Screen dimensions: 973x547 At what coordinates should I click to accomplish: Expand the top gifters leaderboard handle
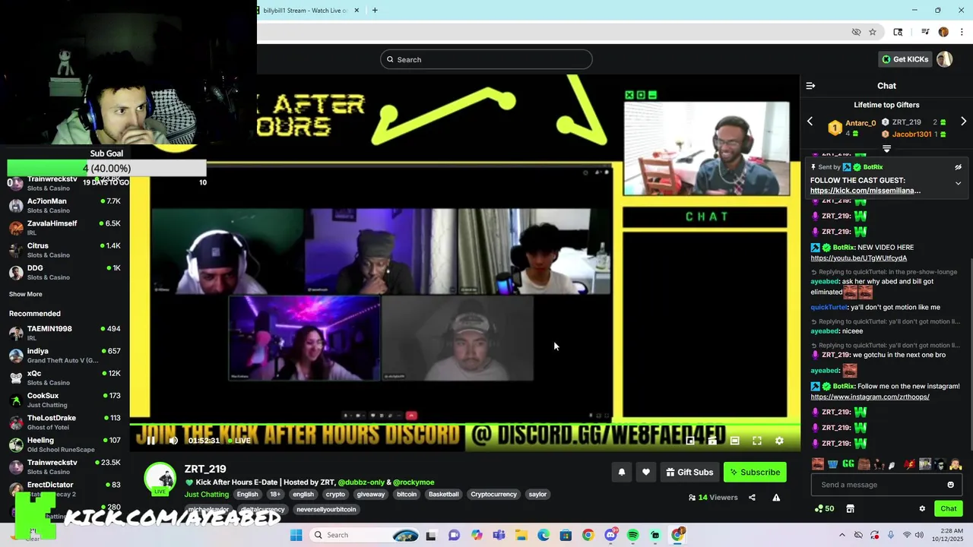886,148
